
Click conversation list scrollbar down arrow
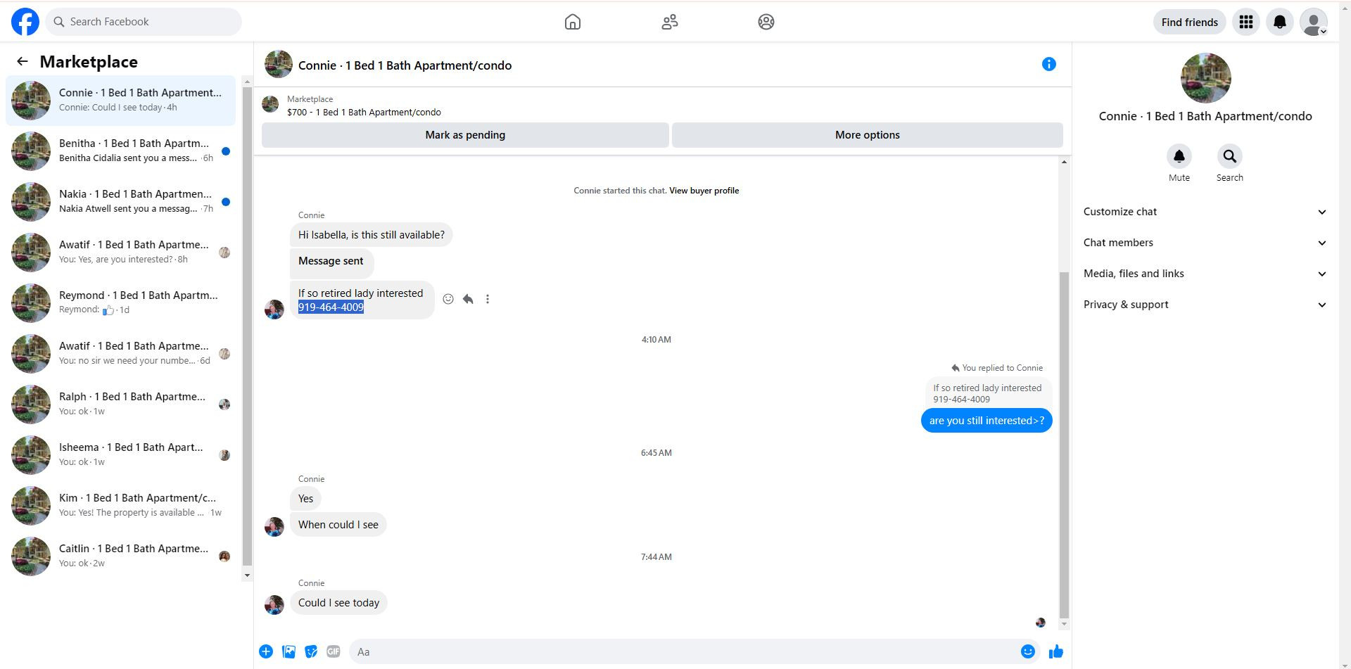[247, 575]
